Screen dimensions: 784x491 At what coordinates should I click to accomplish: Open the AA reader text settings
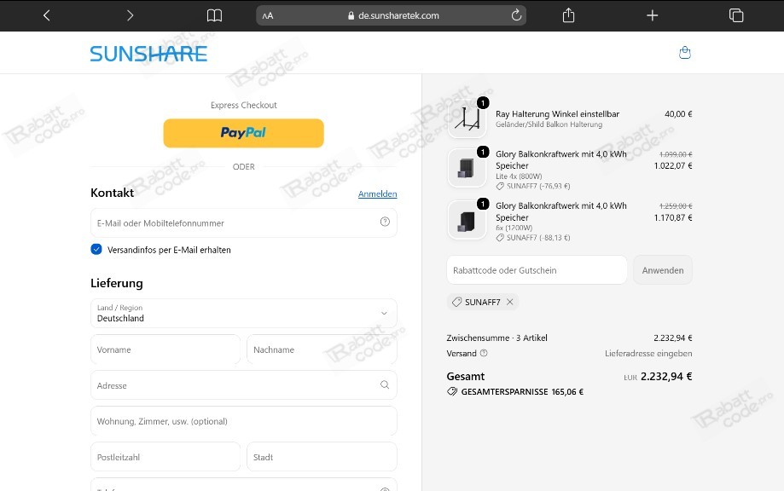[x=268, y=15]
